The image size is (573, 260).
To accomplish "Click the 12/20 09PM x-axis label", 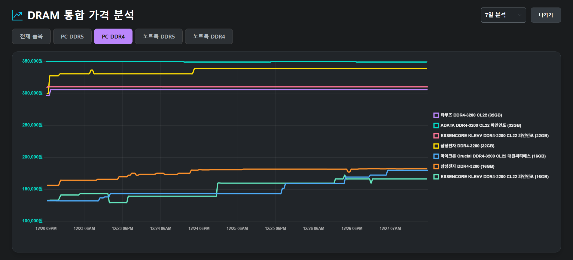I will point(46,228).
